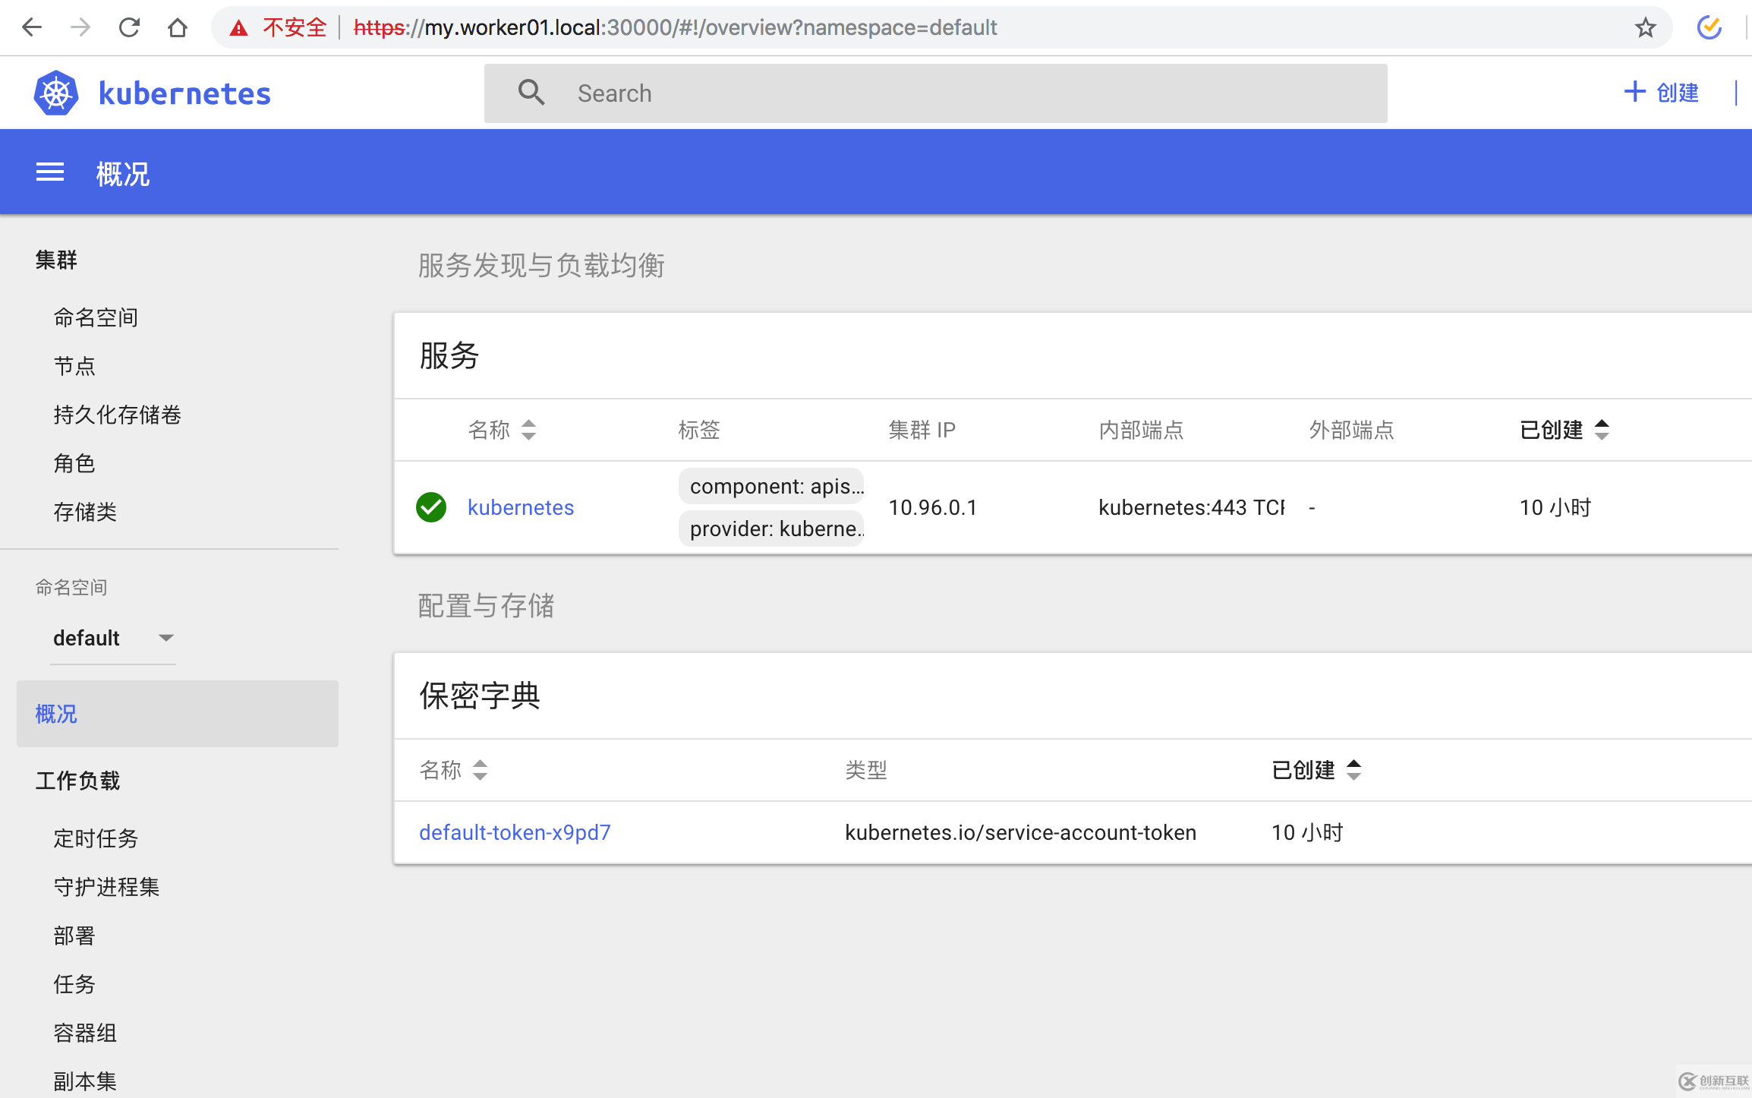Click the component: apis label chip
This screenshot has height=1098, width=1752.
(x=771, y=486)
